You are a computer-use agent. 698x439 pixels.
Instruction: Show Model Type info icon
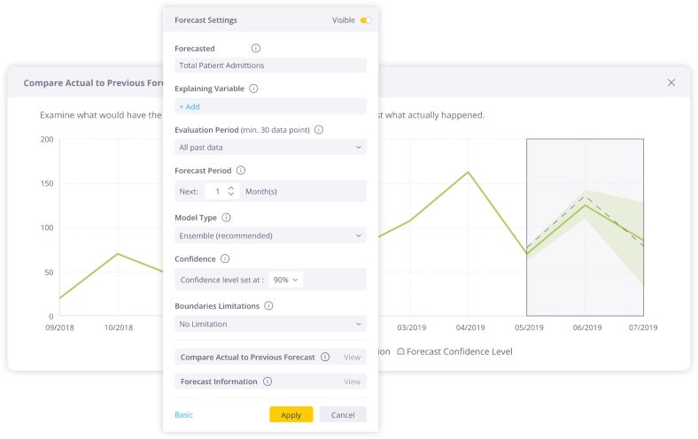tap(226, 218)
